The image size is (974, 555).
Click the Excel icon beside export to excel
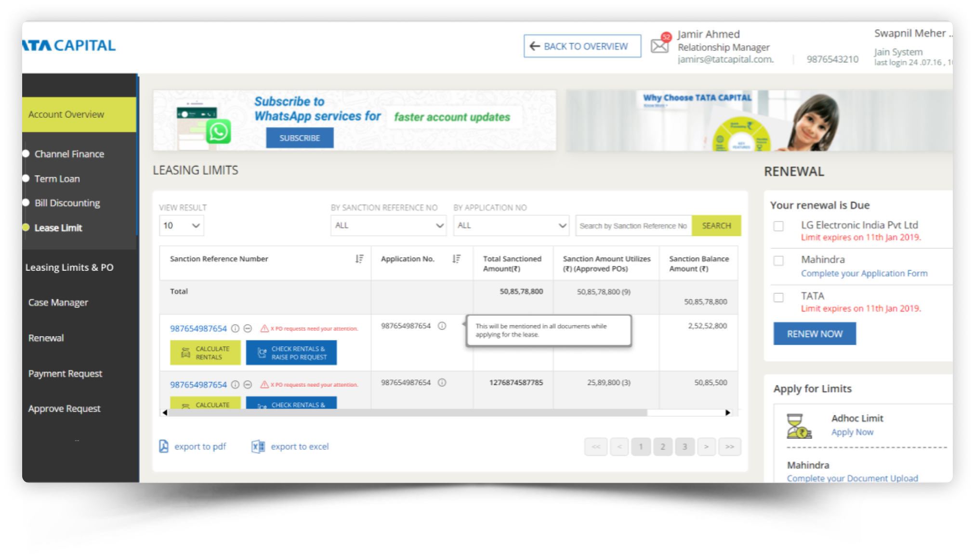(258, 446)
